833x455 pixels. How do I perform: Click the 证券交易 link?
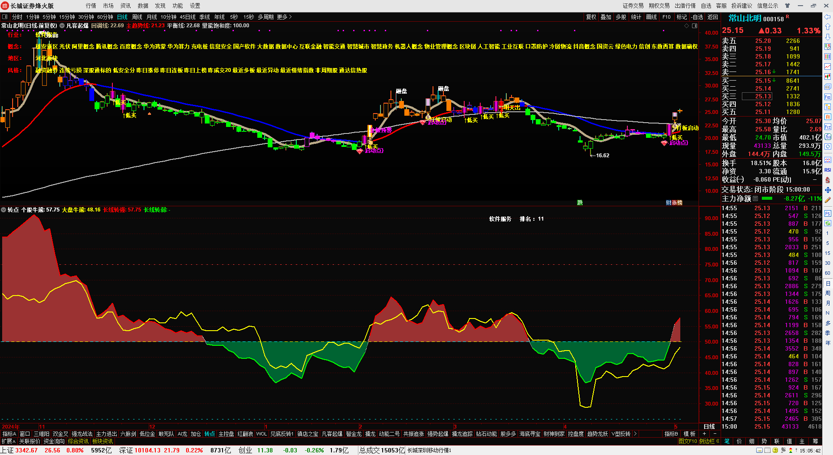click(x=633, y=6)
